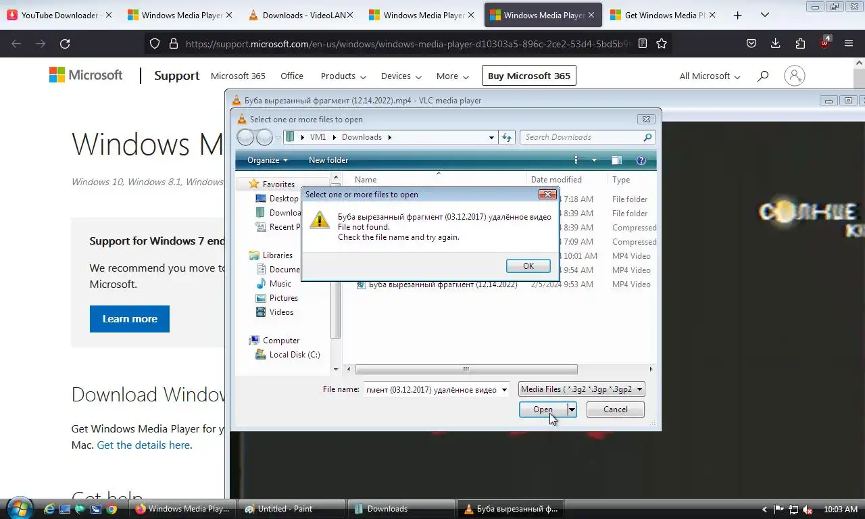Click the Microsoft site search icon
This screenshot has height=519, width=865.
[x=763, y=76]
